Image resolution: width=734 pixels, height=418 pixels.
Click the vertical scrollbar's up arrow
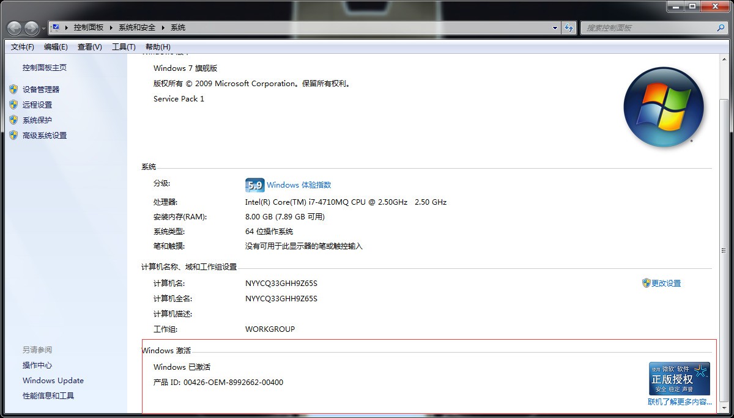(725, 60)
